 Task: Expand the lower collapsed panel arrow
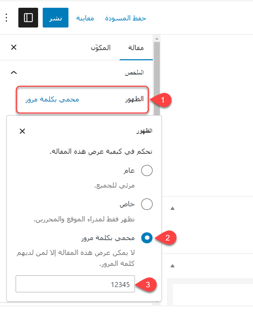[173, 266]
